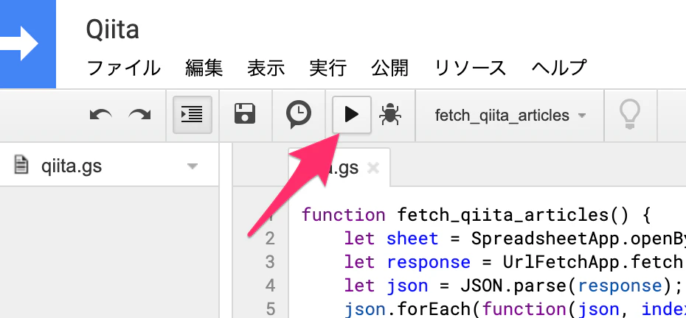Click line number 3 in gutter
Screen dimensions: 686x318
270,261
